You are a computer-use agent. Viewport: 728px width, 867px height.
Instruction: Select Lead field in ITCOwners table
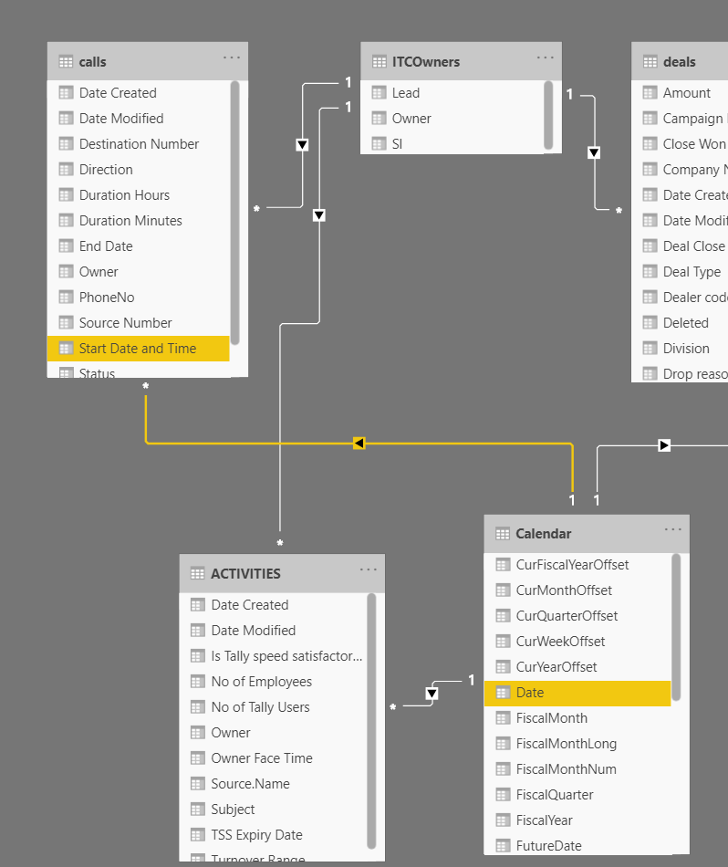click(x=452, y=93)
